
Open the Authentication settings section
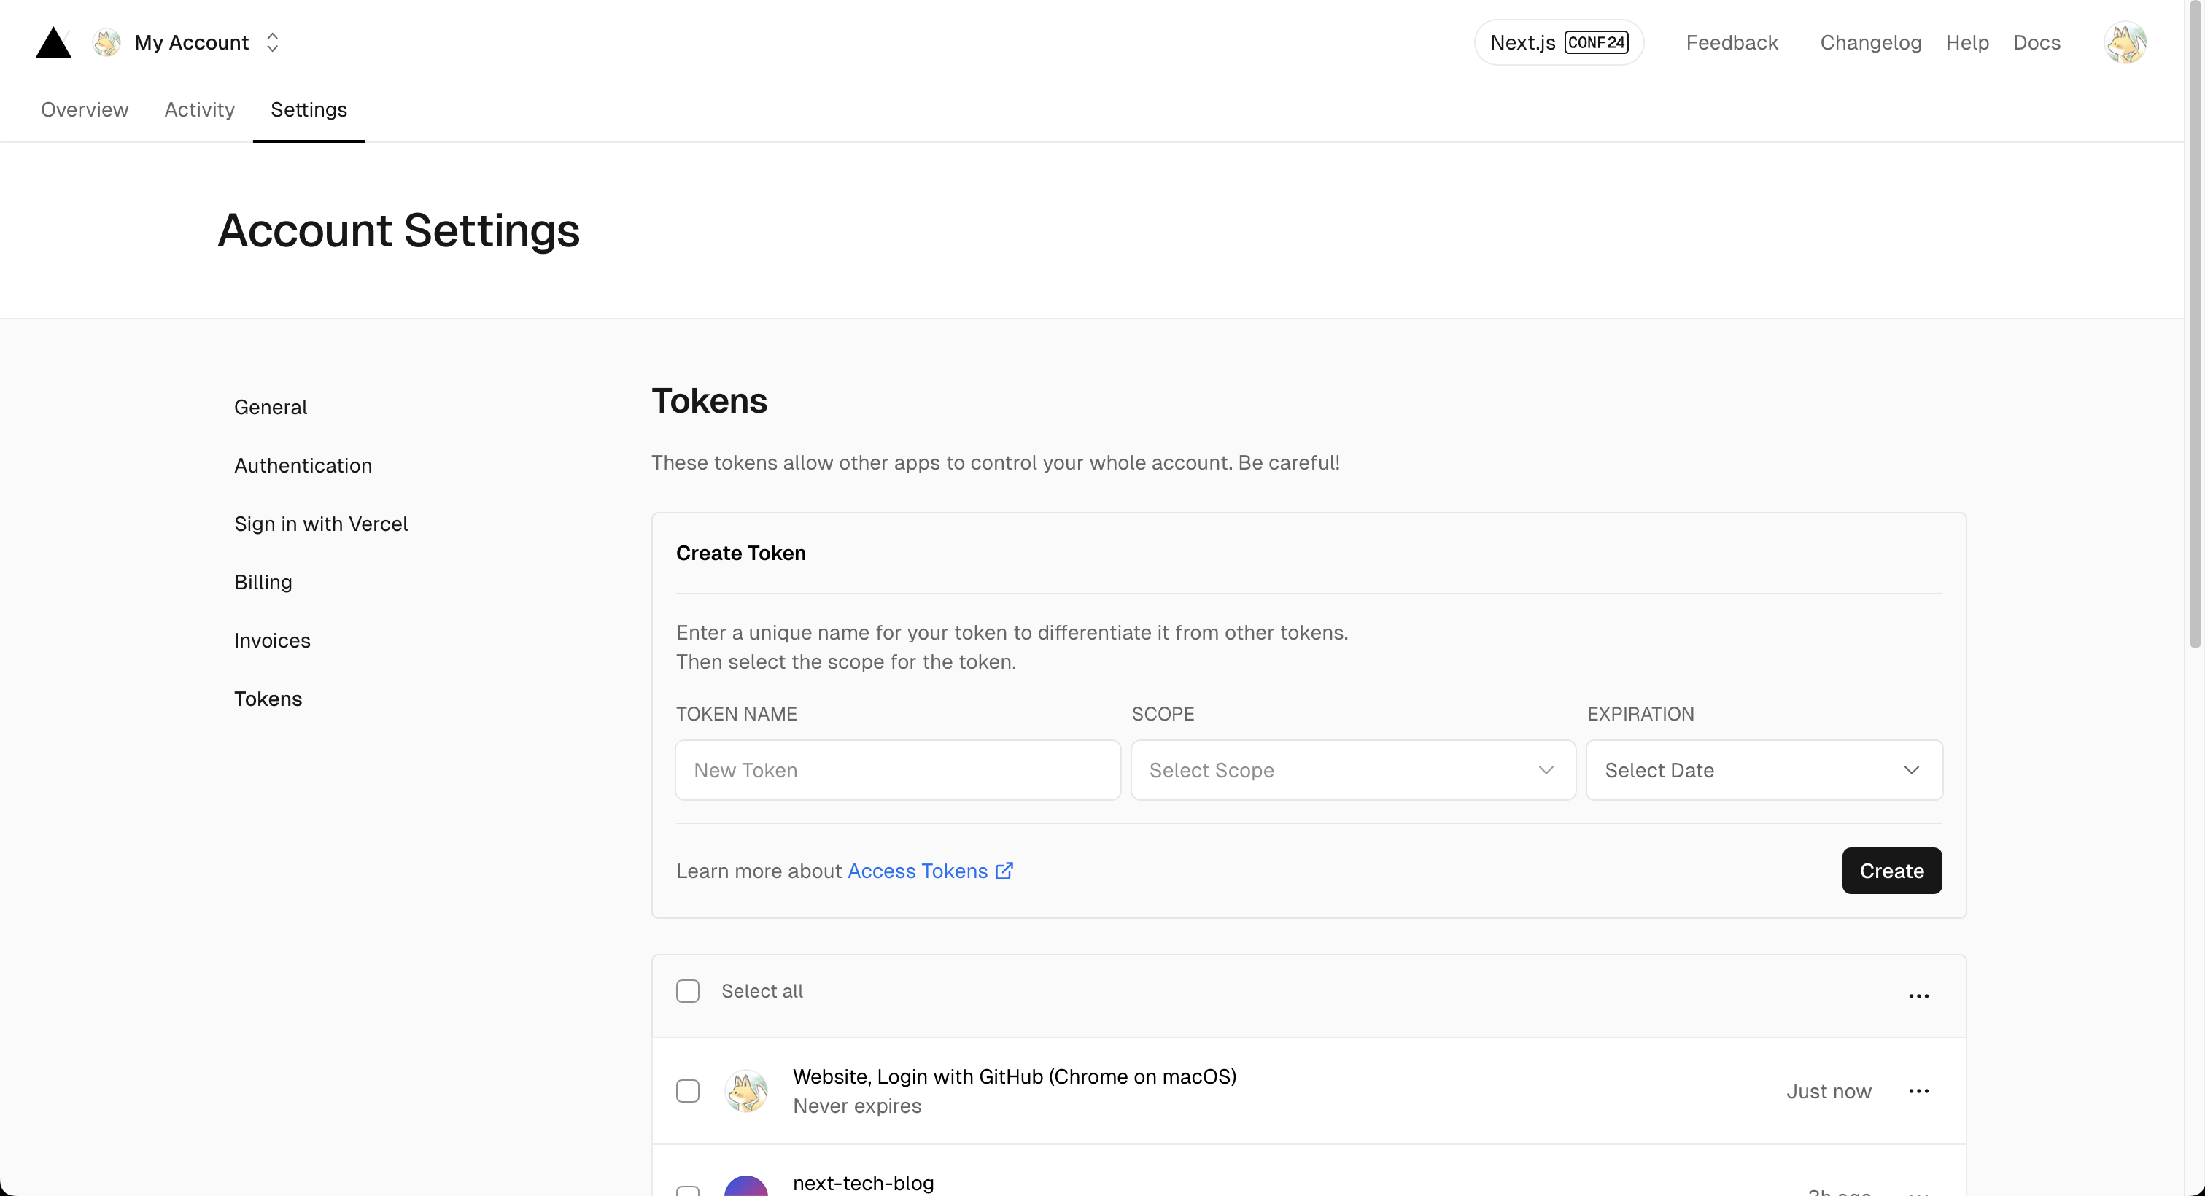pos(303,466)
